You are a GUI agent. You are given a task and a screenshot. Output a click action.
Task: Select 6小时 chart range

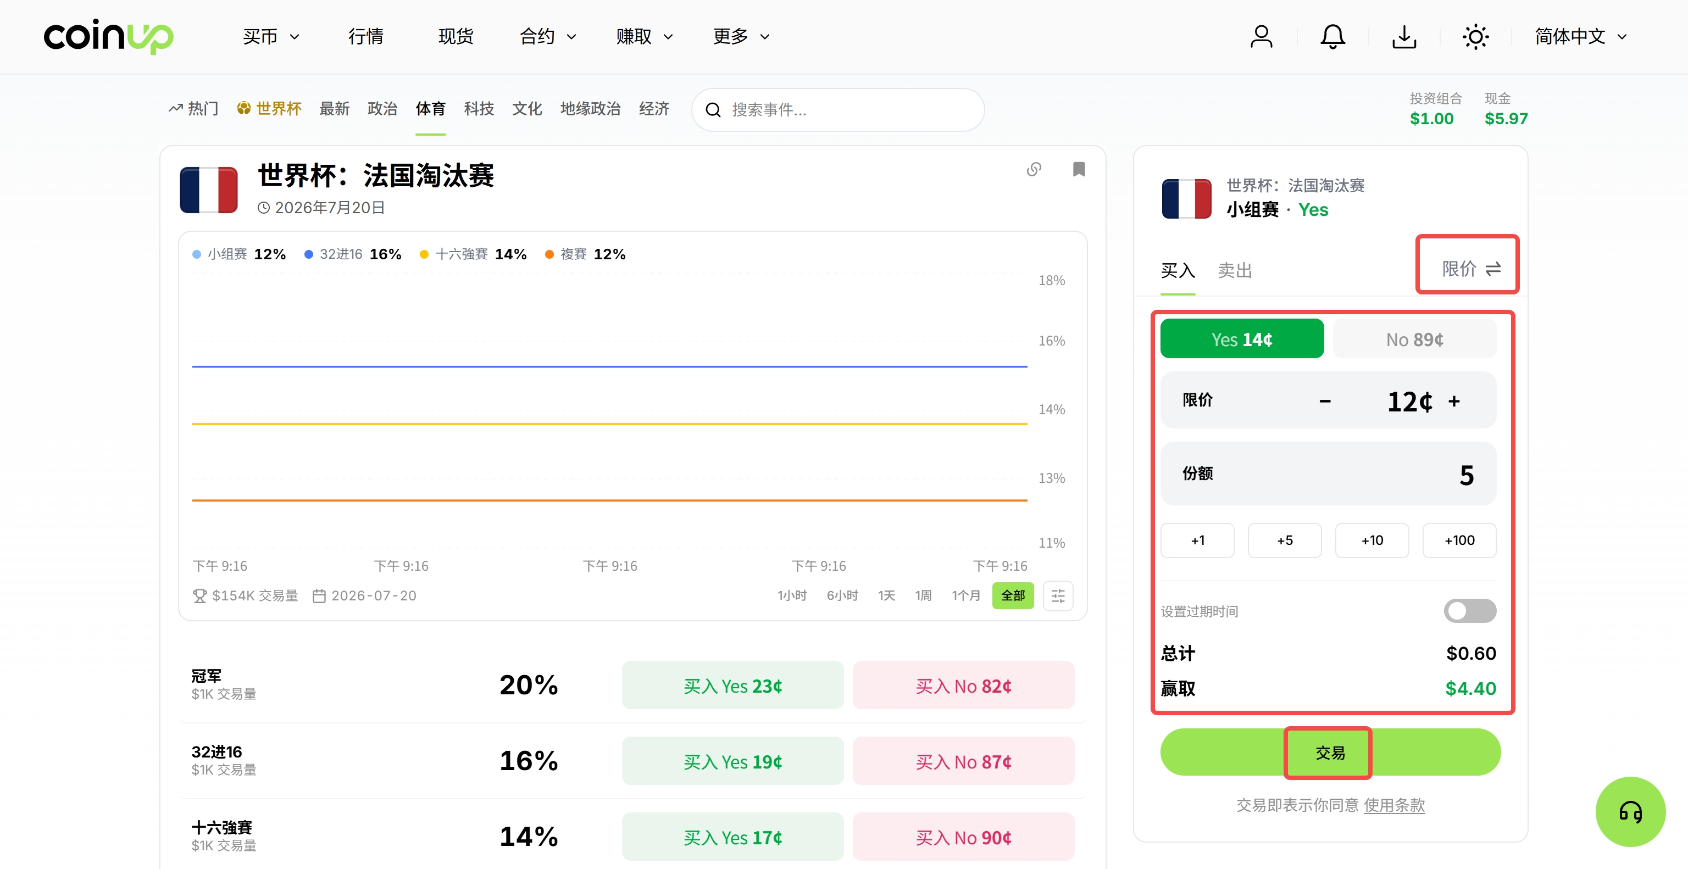point(842,595)
